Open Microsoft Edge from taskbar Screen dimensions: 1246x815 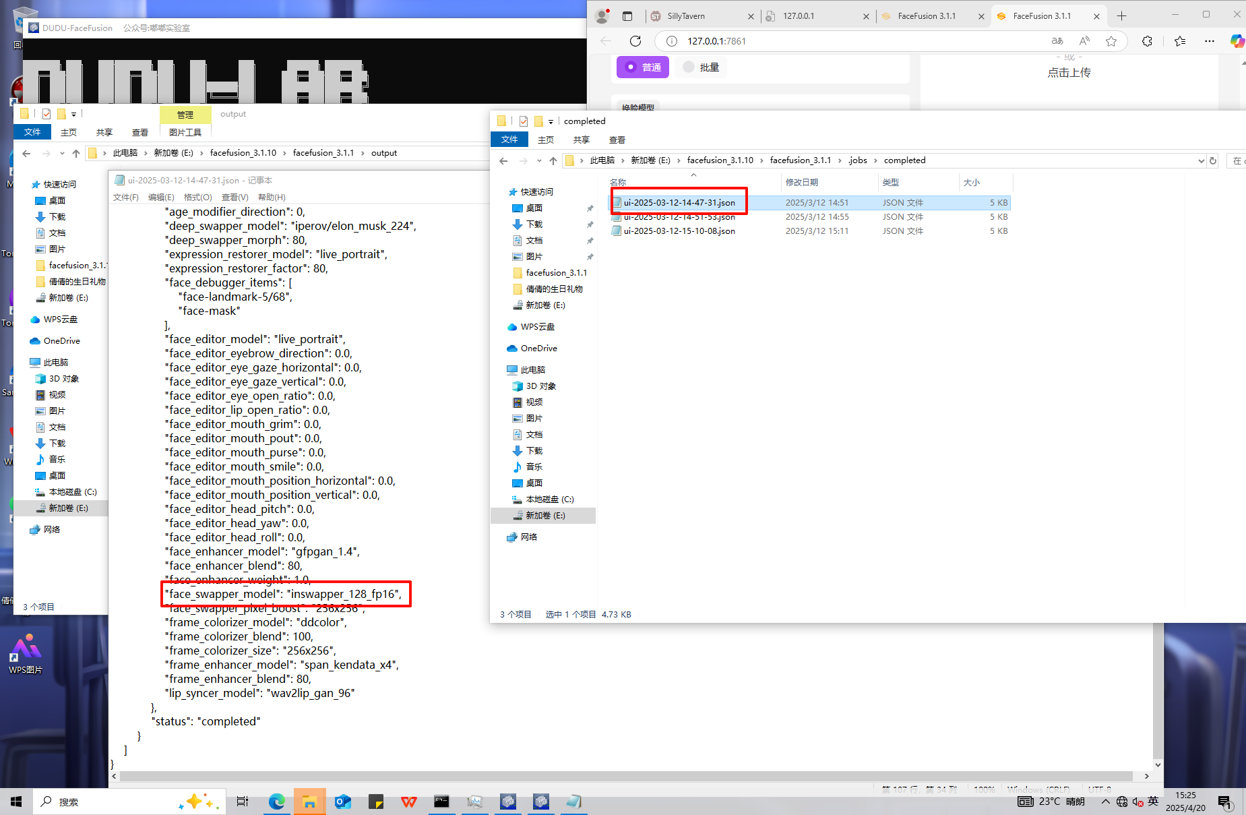[276, 802]
